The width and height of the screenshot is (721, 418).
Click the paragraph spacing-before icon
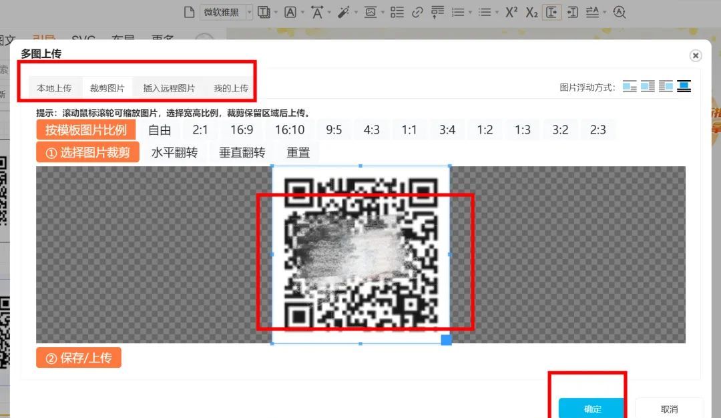pos(437,12)
